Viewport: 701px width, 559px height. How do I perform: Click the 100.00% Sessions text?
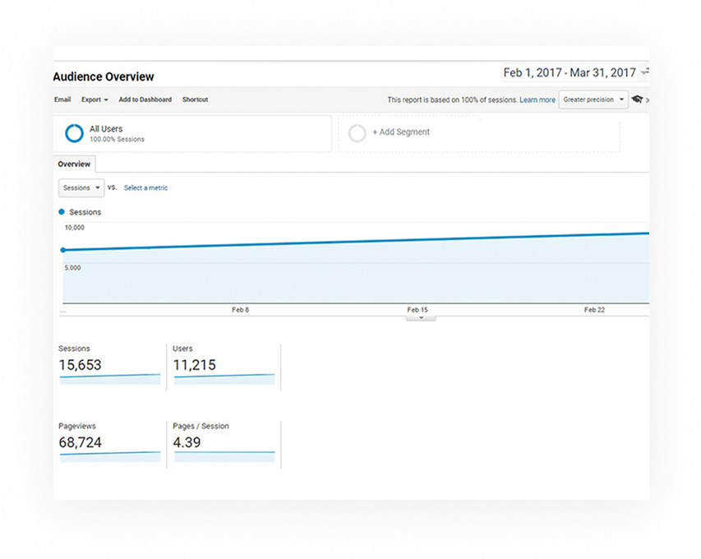(118, 140)
